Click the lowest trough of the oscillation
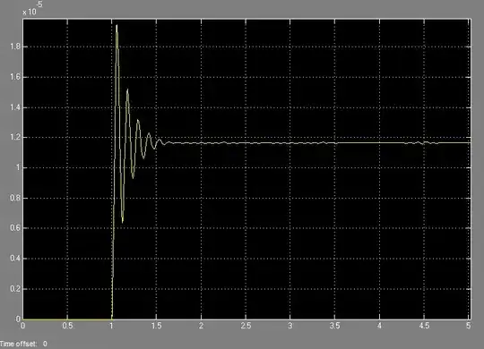 [123, 220]
